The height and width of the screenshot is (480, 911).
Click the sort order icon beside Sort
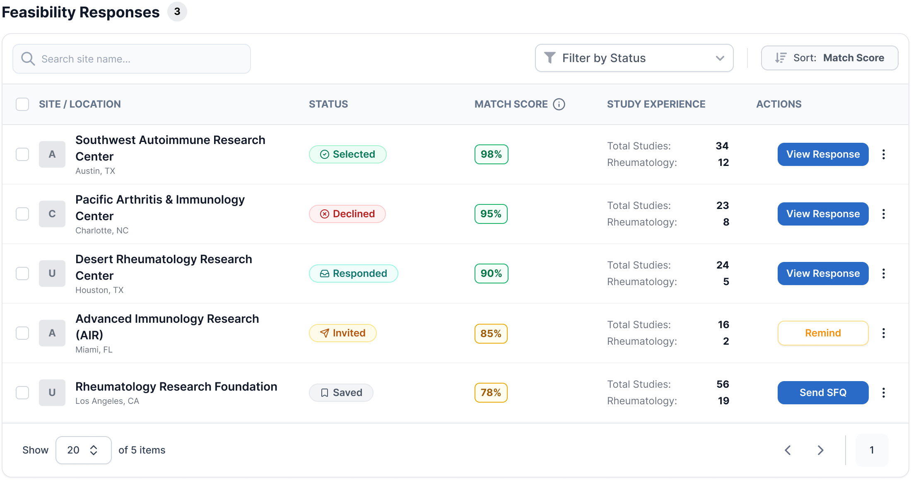pyautogui.click(x=781, y=58)
